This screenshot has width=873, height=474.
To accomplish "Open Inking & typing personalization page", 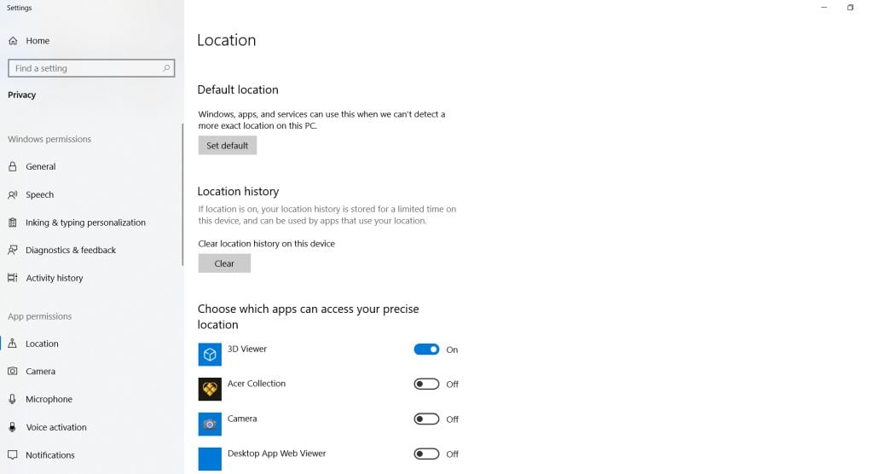I will (x=85, y=223).
